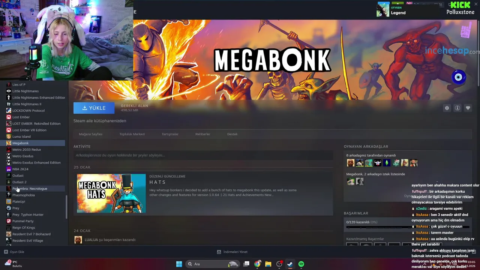The image size is (480, 270).
Task: Select Metro 2033 Redux in library
Action: pyautogui.click(x=27, y=150)
